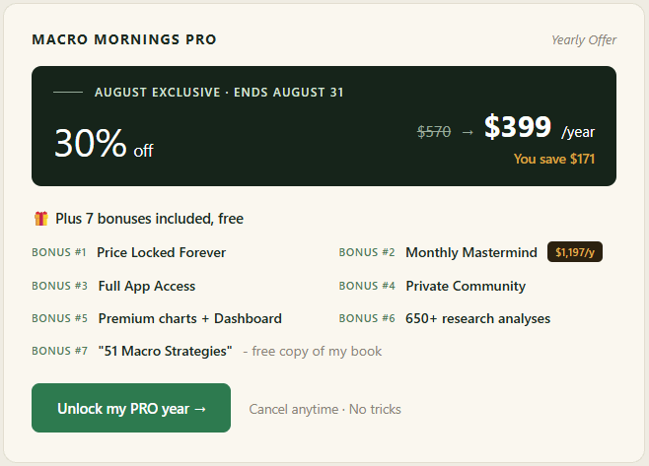Click the free copy of my book note
649x466 pixels.
(x=313, y=351)
